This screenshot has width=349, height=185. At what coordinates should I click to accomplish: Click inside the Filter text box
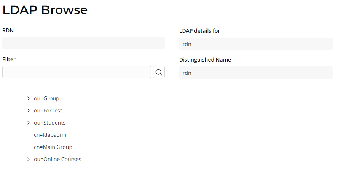(x=76, y=72)
